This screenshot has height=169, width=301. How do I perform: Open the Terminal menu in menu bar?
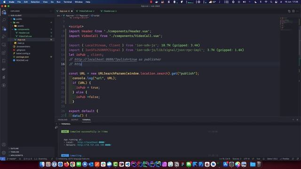click(68, 2)
